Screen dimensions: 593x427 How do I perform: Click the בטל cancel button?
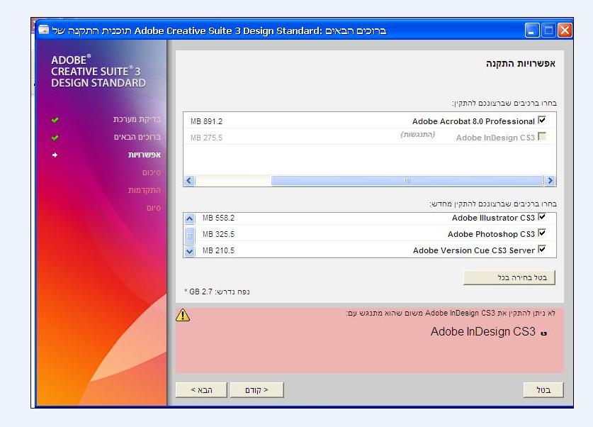click(x=543, y=390)
